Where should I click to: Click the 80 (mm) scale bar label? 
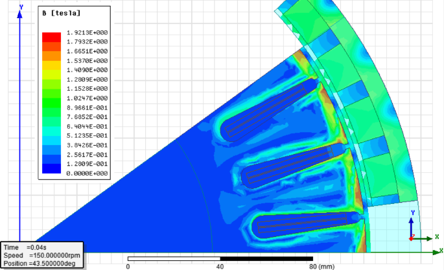[321, 266]
